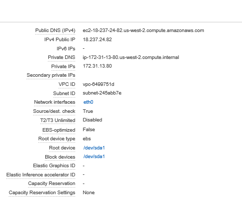Click the VPC ID value vpc-6499751d
This screenshot has height=214, width=242.
coord(99,84)
